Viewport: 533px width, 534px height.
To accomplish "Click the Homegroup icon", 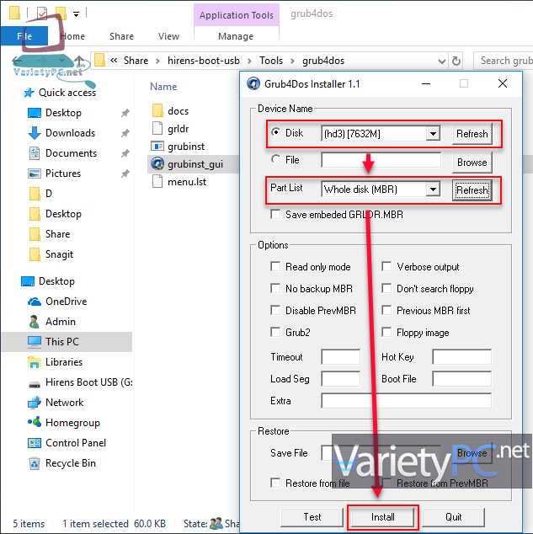I will click(34, 422).
